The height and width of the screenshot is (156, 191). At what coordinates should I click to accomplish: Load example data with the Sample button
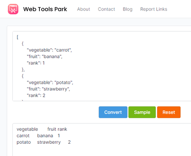(x=142, y=112)
